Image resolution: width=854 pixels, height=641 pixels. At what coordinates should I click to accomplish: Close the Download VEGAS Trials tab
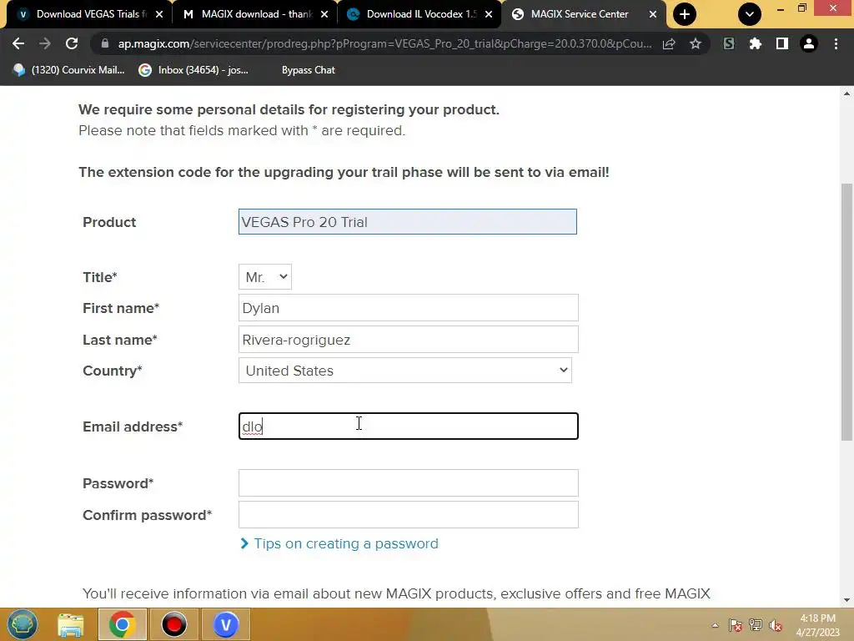pyautogui.click(x=159, y=14)
